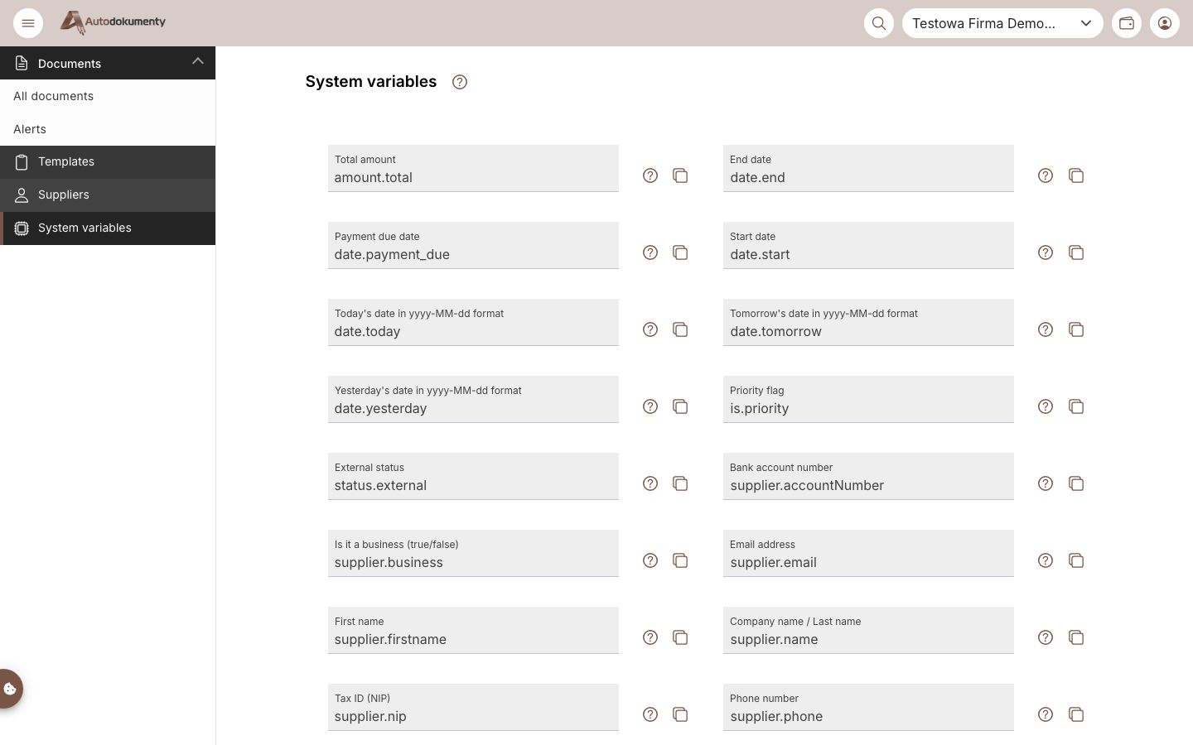Show help for date.today variable

tap(650, 329)
